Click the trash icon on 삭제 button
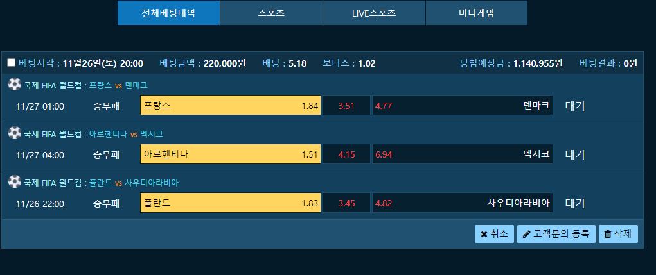This screenshot has height=275, width=656. tap(608, 234)
